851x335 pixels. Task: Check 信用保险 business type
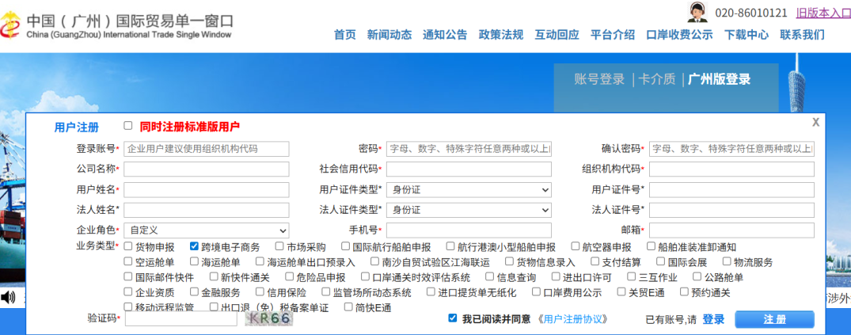(x=260, y=292)
